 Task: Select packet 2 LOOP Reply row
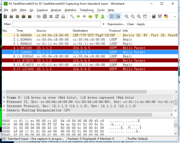coord(90,40)
